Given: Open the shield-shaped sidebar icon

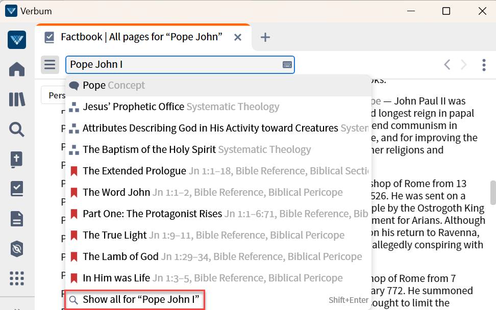Looking at the screenshot, I should pyautogui.click(x=17, y=249).
